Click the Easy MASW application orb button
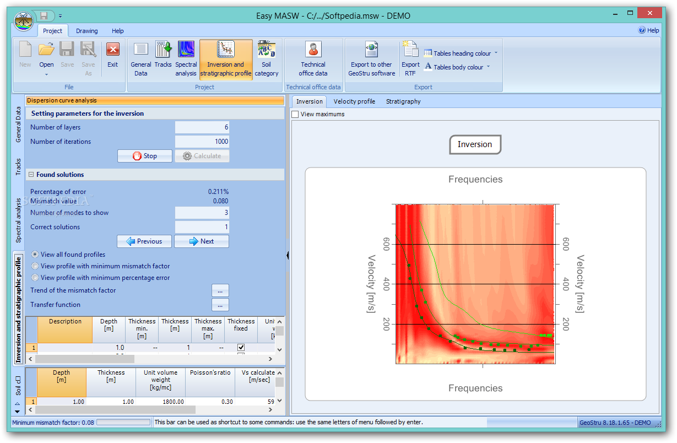Image resolution: width=677 pixels, height=443 pixels. coord(24,23)
